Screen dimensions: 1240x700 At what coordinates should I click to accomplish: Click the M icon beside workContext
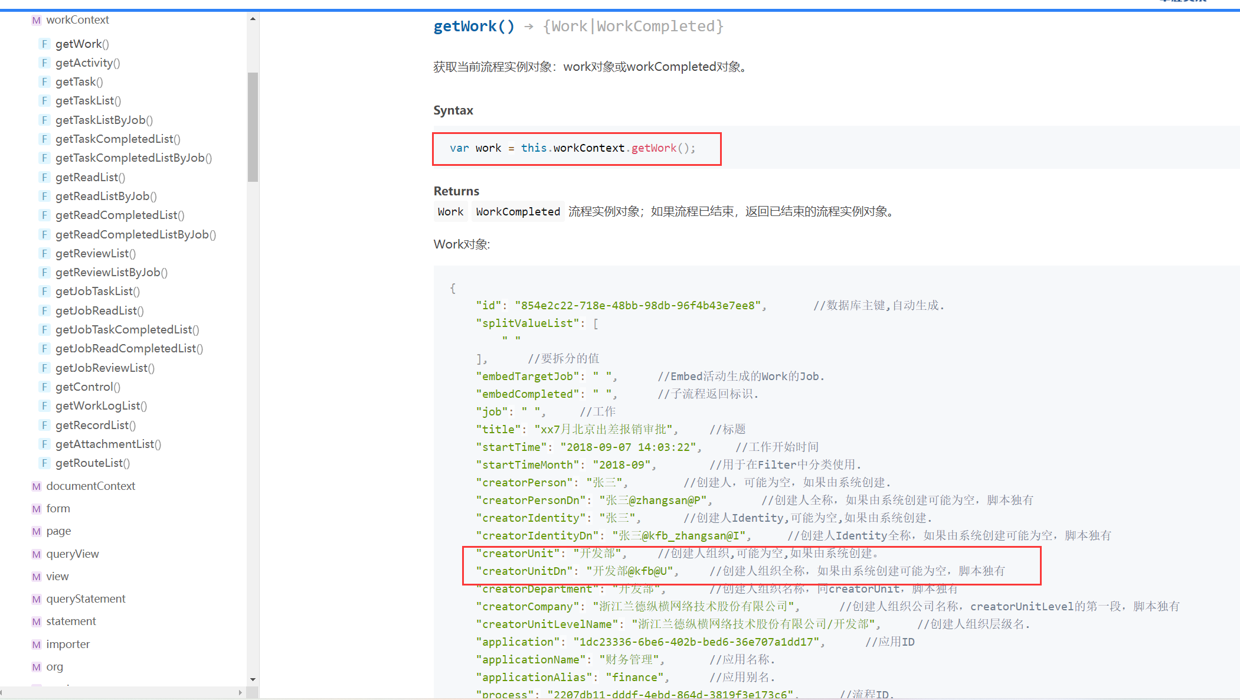pos(37,20)
